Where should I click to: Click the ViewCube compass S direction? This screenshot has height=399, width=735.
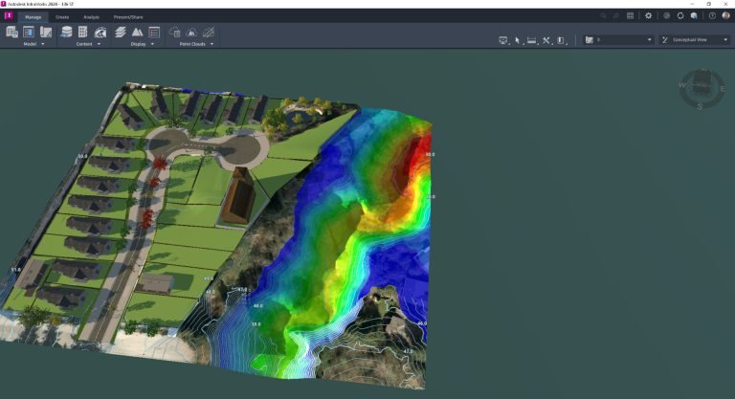pos(700,107)
